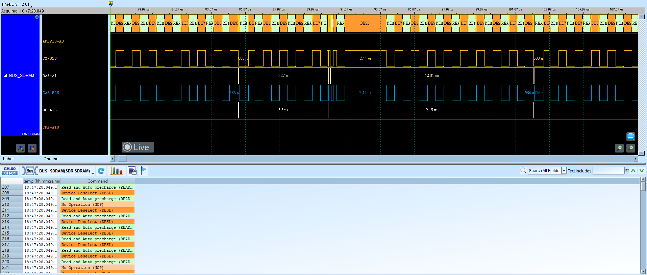Select the CKE-A18 channel label
Viewport: 647px width, 275px height.
(51, 127)
